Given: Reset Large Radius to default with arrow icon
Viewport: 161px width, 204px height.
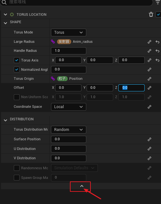Looking at the screenshot, I should tap(157, 42).
